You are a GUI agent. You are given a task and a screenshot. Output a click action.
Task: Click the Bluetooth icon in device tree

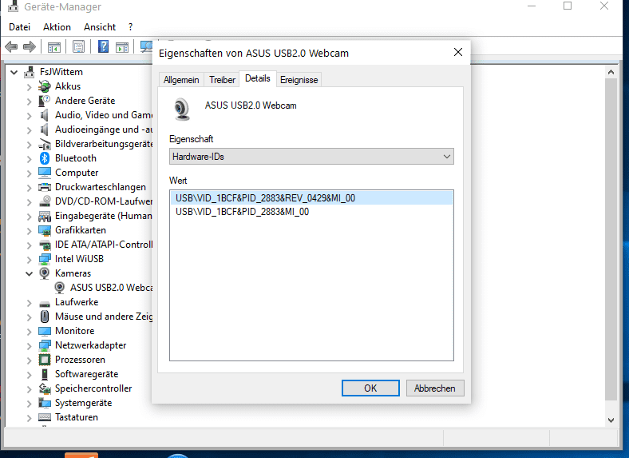45,158
